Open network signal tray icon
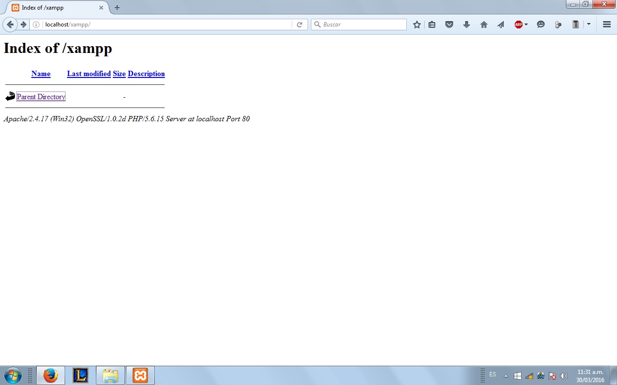This screenshot has height=385, width=617. click(529, 376)
